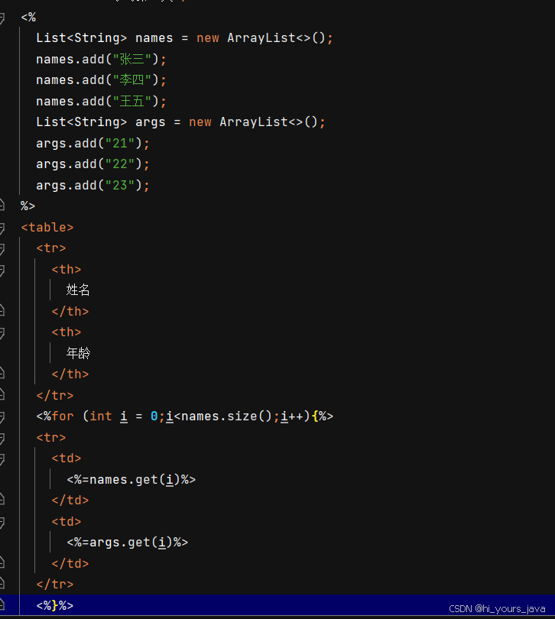Collapse the fold marker beside the <td> above names.get(i)
Viewport: 555px width, 619px height.
[x=2, y=459]
